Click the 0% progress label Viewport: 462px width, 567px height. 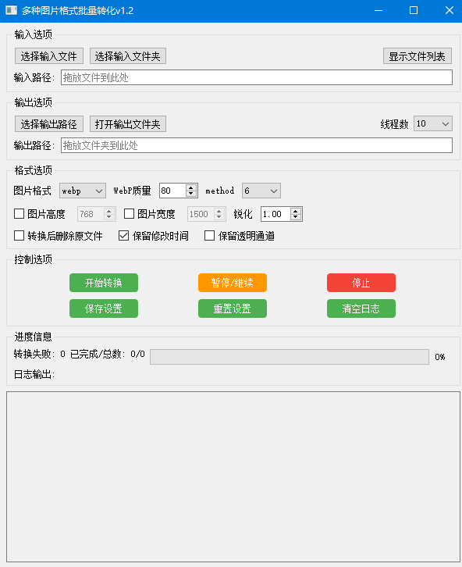tap(440, 357)
